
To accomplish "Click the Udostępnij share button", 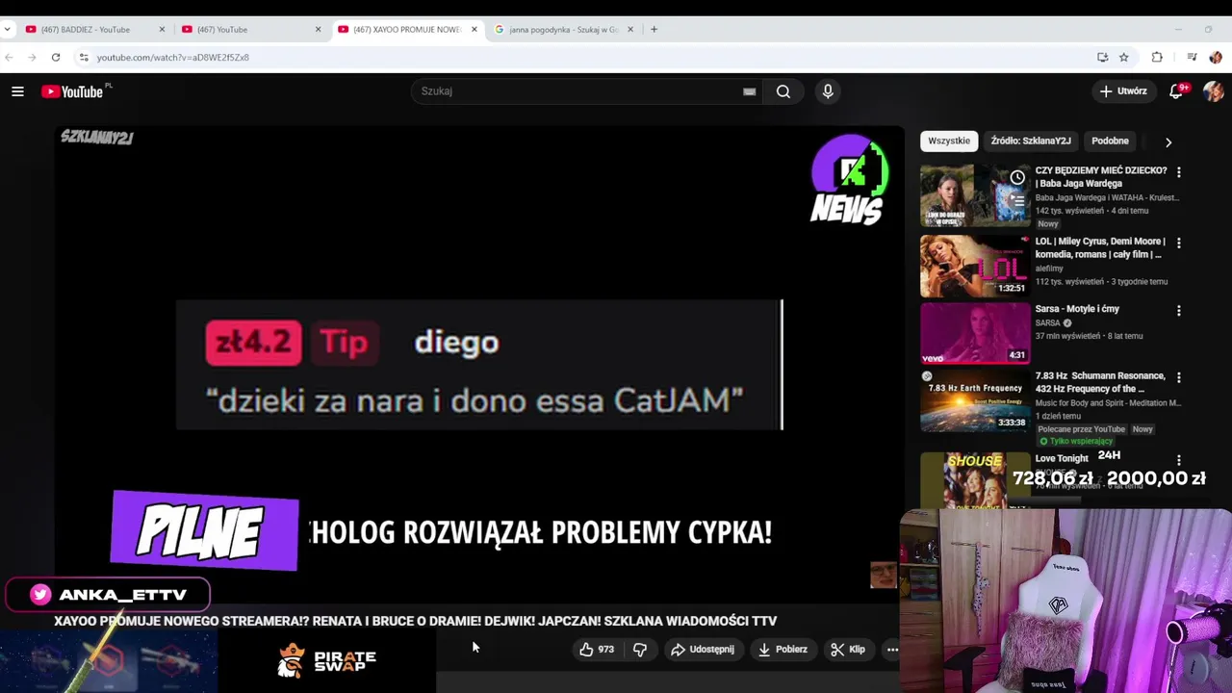I will [703, 650].
